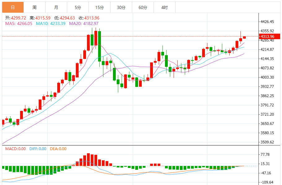
Task: Open the 5分 interval tab
Action: coord(78,7)
